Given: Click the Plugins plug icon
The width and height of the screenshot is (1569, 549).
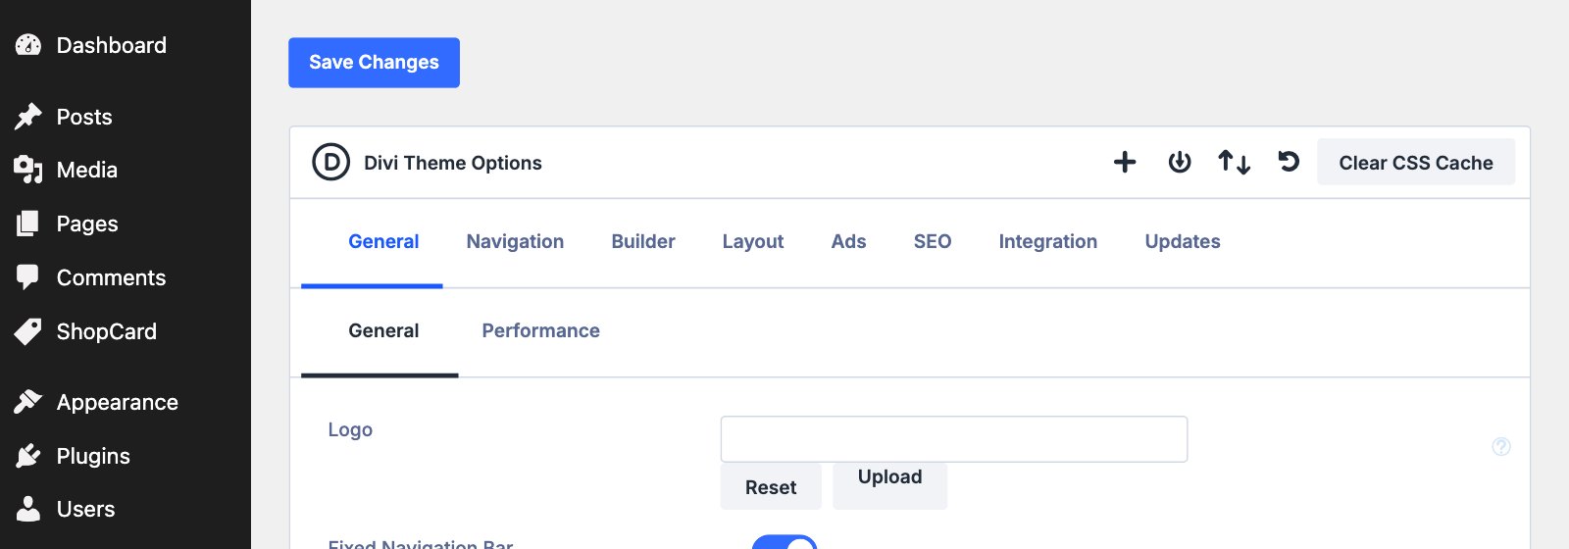Looking at the screenshot, I should (28, 456).
